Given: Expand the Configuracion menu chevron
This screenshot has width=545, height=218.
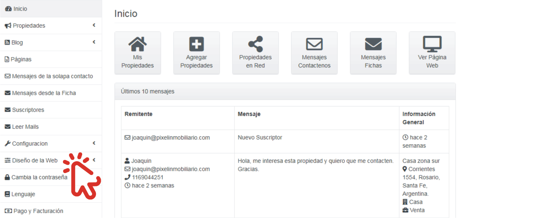Looking at the screenshot, I should 94,143.
